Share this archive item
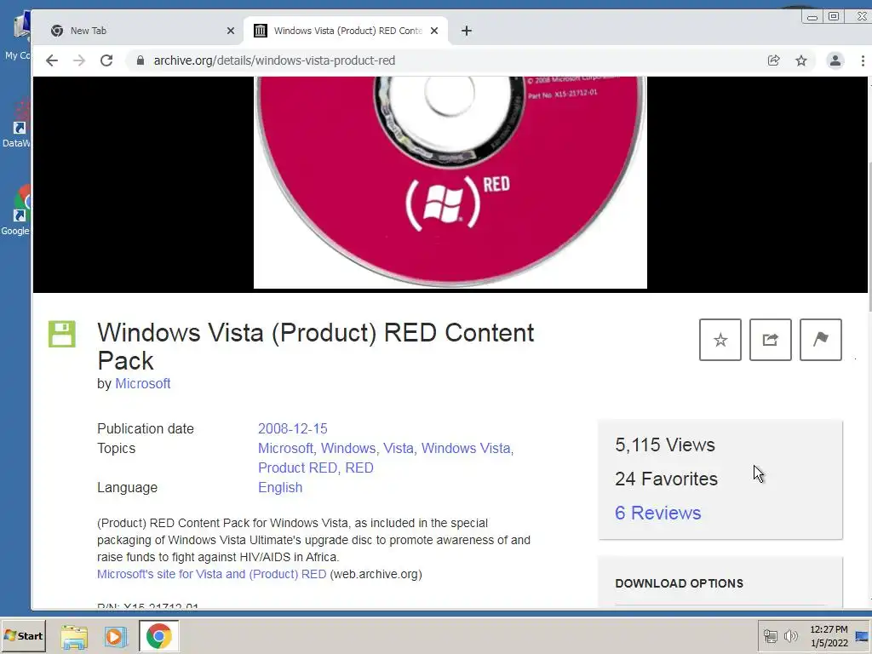 (x=770, y=340)
